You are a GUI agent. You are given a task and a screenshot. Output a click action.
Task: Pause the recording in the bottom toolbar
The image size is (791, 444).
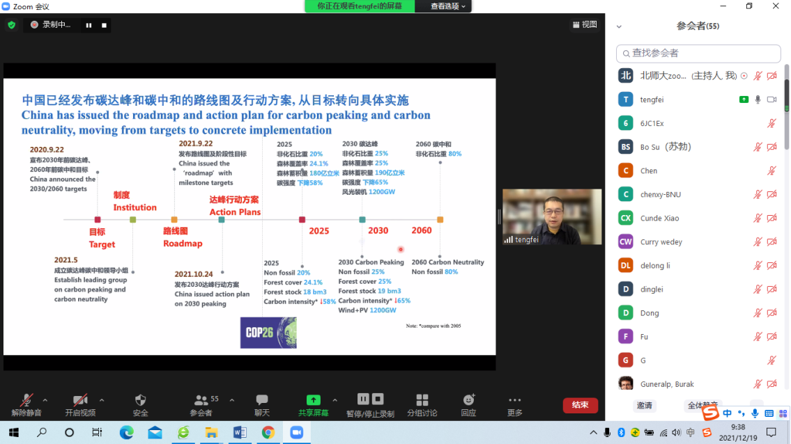[363, 399]
